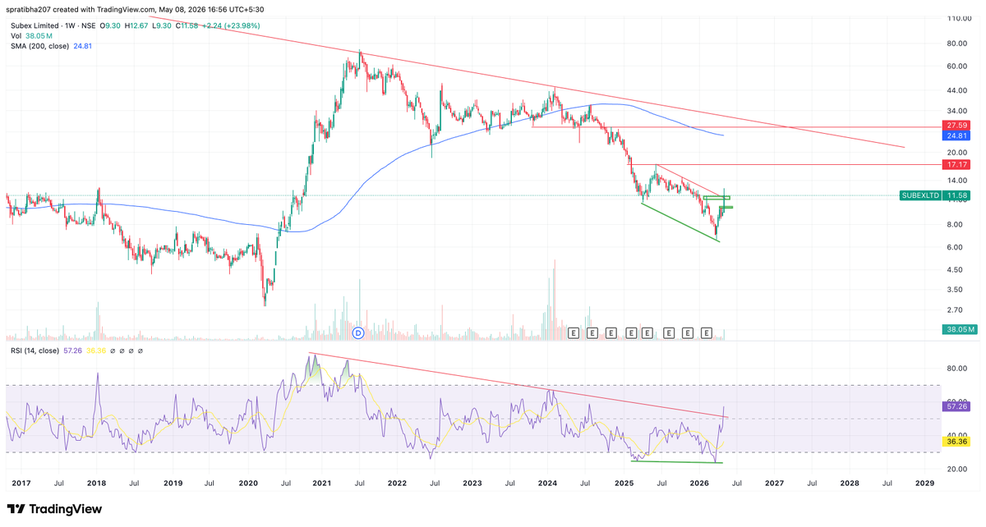
Task: Click the 2028 time axis label
Action: (848, 484)
